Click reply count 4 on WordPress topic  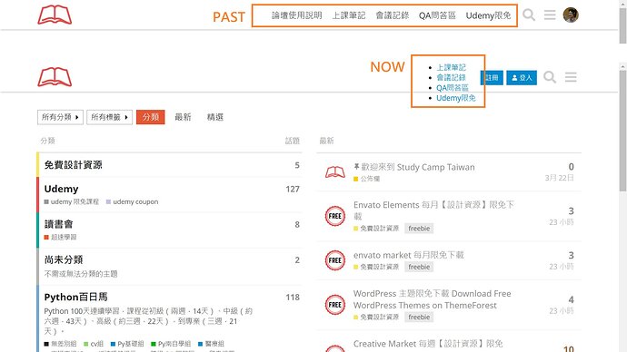[571, 299]
